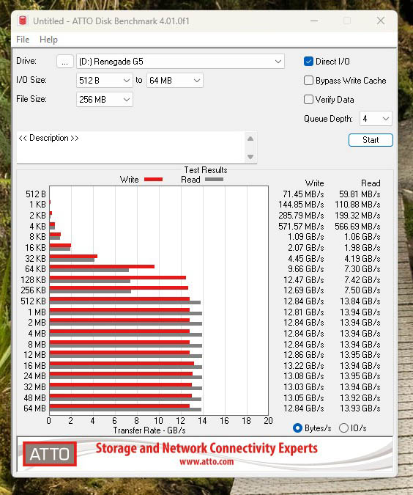Screen dimensions: 413x495
Task: Click the ATTO Disk Benchmark title bar icon
Action: (23, 21)
